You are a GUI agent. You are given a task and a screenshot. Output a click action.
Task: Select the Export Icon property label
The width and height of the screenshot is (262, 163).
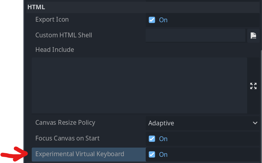[52, 20]
